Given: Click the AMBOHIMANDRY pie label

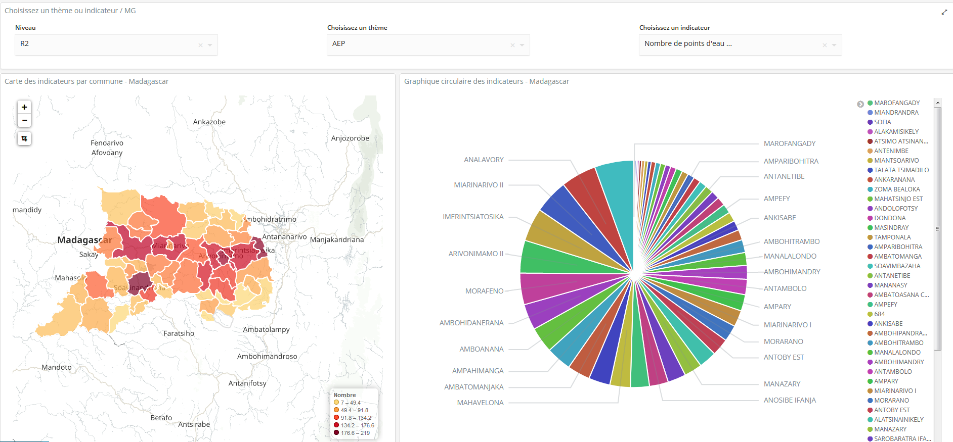Looking at the screenshot, I should pyautogui.click(x=792, y=272).
